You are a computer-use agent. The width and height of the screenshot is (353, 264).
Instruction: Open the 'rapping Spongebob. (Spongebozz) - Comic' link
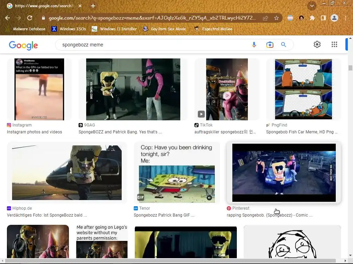tap(270, 215)
